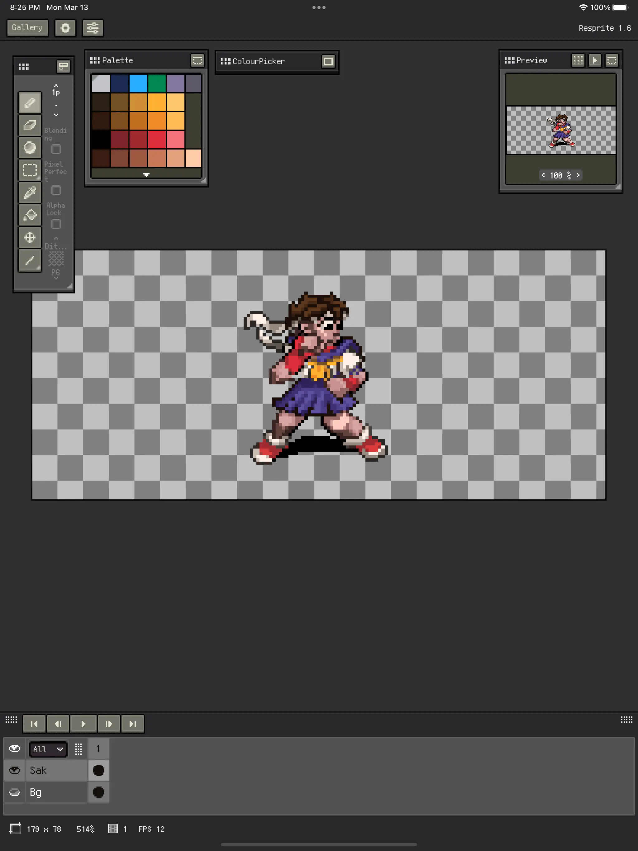
Task: Show the Bg layer
Action: [15, 792]
